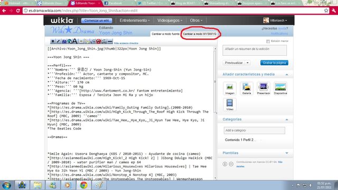Open Entretenimiento dropdown menu

135,21
